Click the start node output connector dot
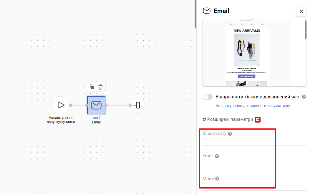This screenshot has width=310, height=195. [x=71, y=105]
